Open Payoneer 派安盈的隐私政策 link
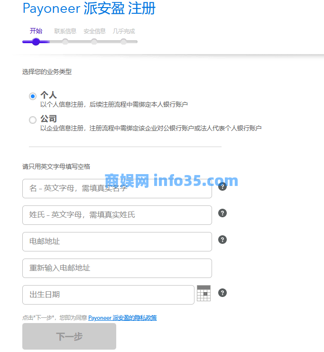This screenshot has width=324, height=352. click(x=122, y=318)
